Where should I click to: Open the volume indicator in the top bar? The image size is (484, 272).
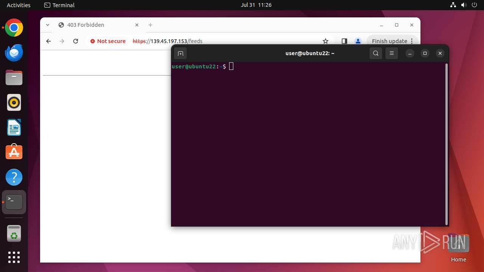point(464,5)
